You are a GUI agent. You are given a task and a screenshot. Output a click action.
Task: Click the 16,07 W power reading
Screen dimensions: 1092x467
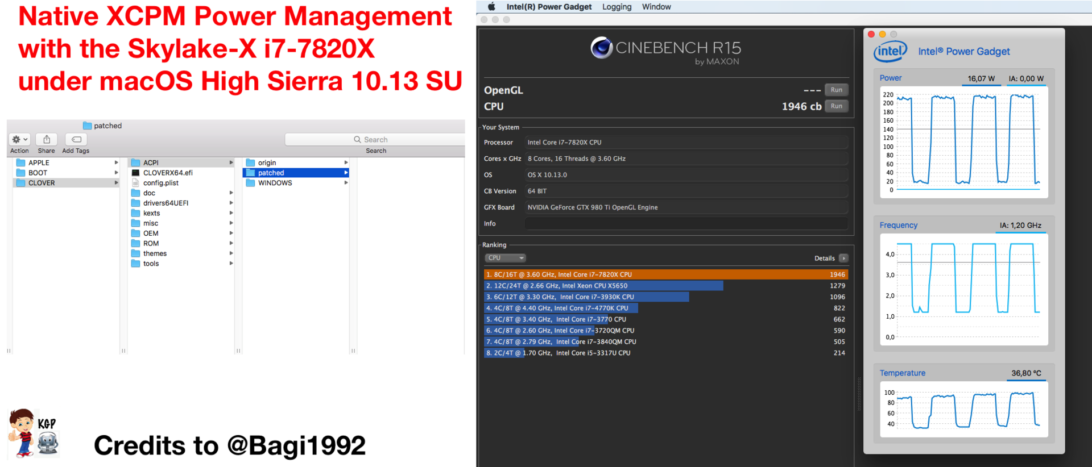981,78
